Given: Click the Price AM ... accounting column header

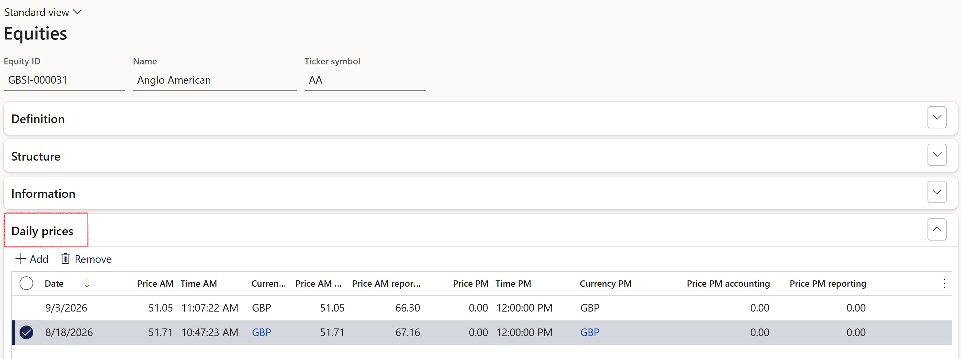Looking at the screenshot, I should coord(318,283).
